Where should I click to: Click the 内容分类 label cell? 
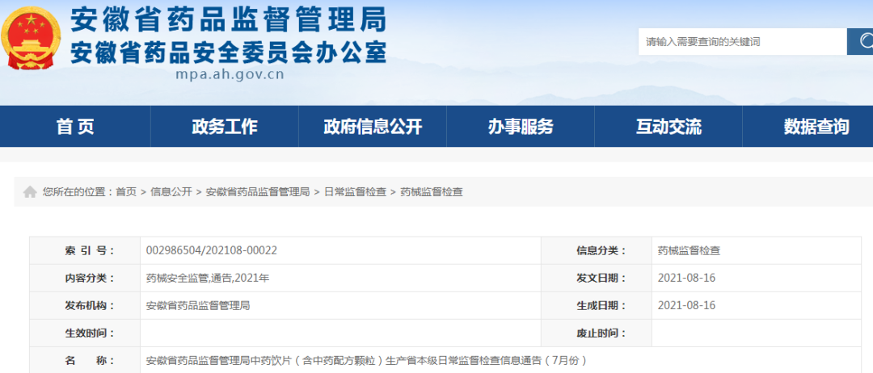pos(85,279)
